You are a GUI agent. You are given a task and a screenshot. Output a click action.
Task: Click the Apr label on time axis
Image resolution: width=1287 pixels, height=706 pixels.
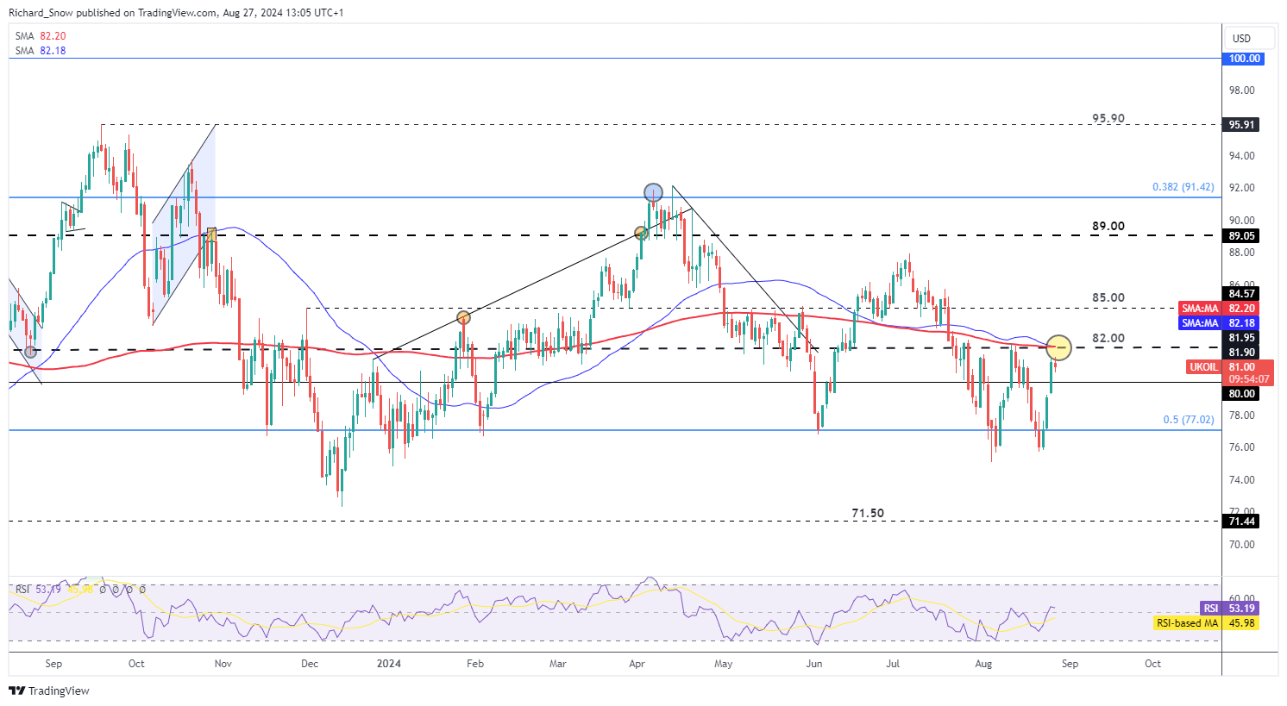pyautogui.click(x=637, y=664)
